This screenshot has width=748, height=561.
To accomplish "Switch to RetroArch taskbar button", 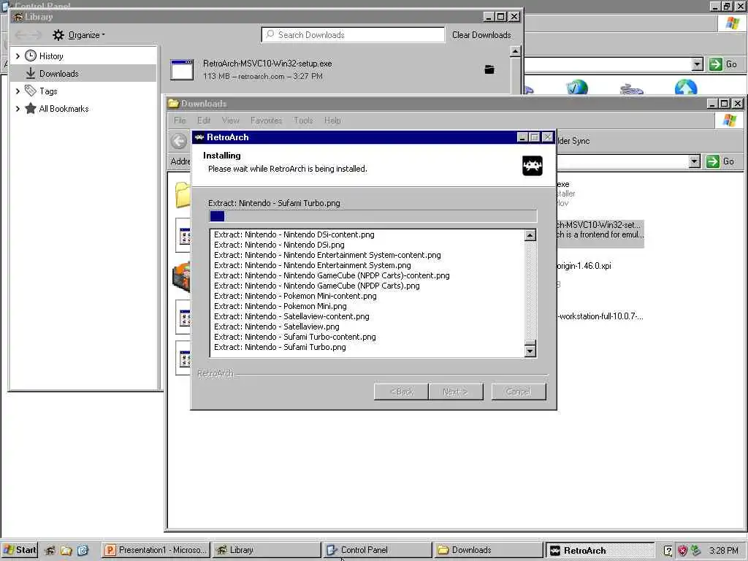I will (x=600, y=550).
